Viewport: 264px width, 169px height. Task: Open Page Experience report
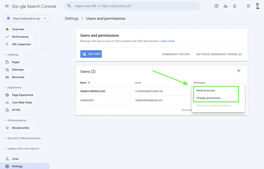[x=22, y=95]
